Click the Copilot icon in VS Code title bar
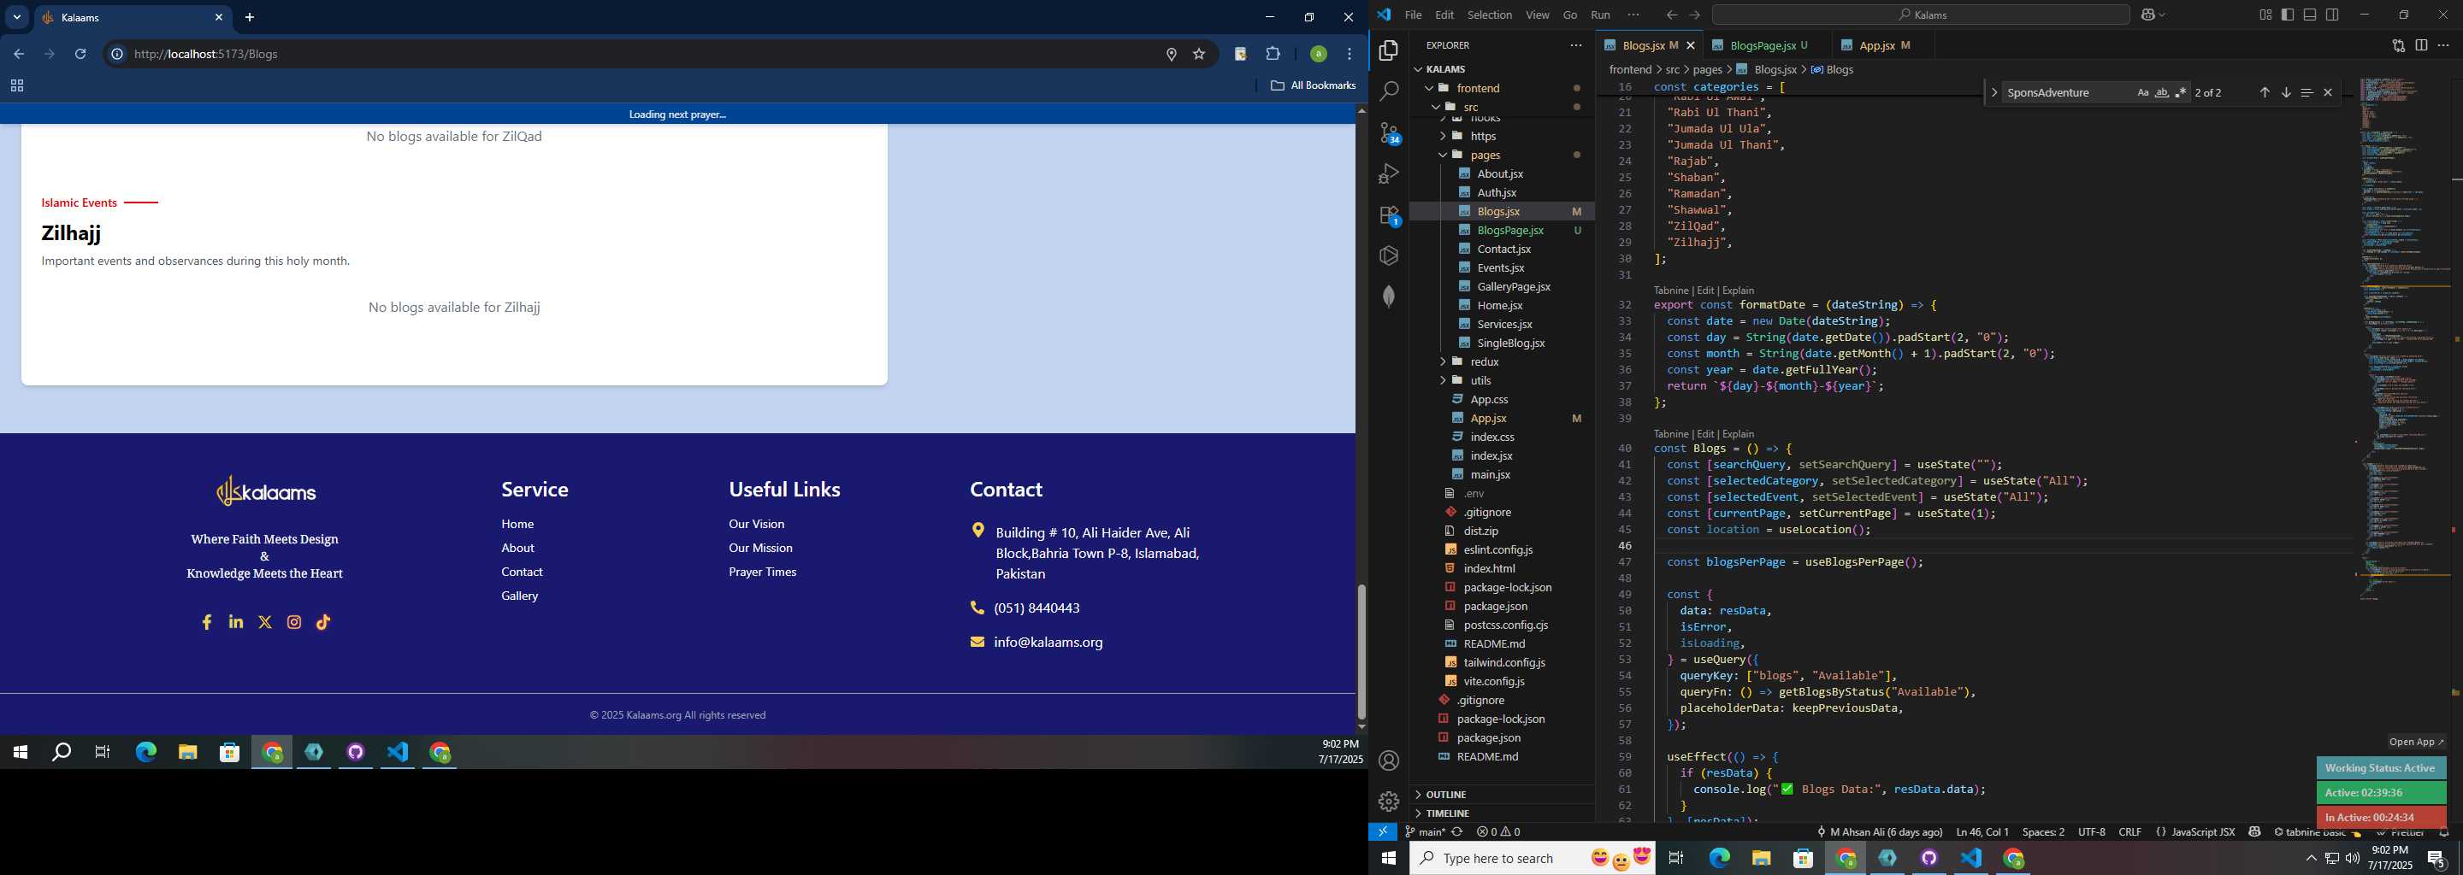This screenshot has width=2463, height=875. (x=2147, y=15)
